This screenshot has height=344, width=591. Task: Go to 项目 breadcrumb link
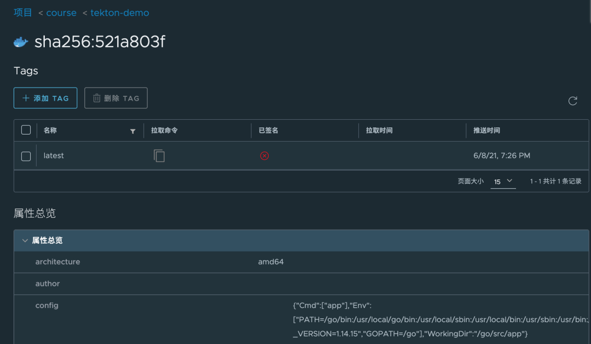click(22, 13)
